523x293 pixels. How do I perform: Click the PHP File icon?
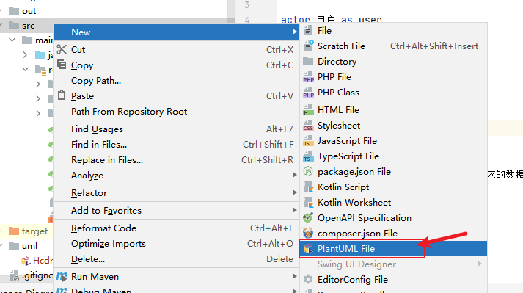click(309, 77)
